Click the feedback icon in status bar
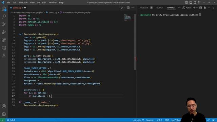 (x=209, y=120)
